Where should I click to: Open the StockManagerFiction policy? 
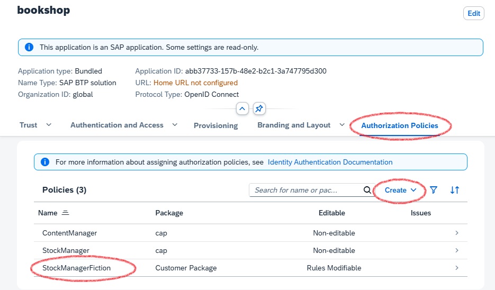click(x=76, y=268)
